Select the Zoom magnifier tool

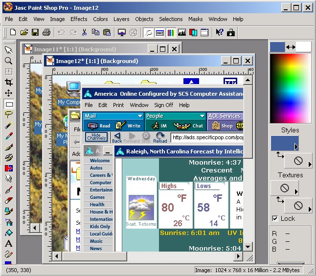(8, 61)
